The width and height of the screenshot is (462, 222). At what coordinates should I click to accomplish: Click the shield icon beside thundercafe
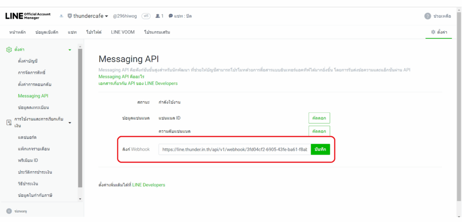[x=69, y=16]
